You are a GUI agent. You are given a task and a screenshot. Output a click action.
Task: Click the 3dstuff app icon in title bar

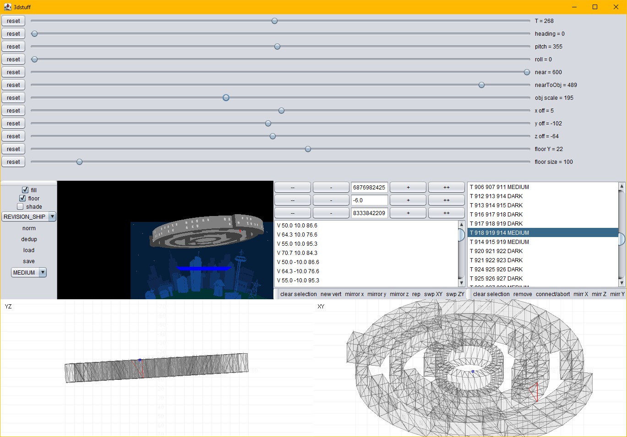click(x=7, y=7)
